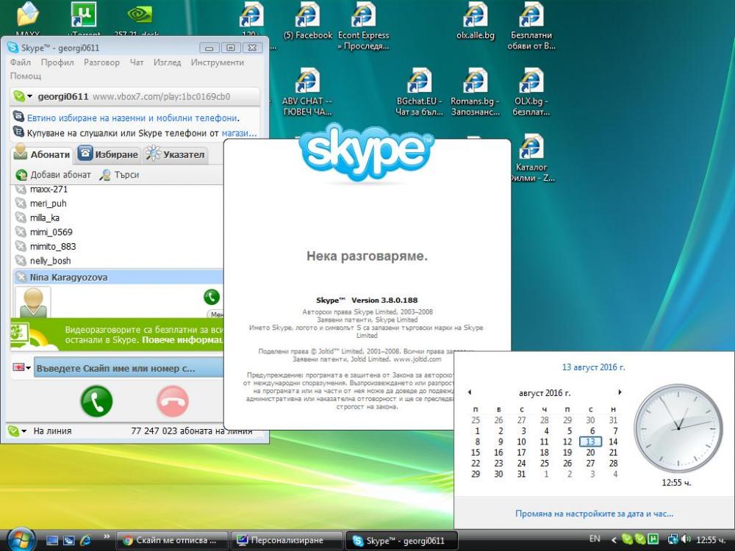The height and width of the screenshot is (551, 735).
Task: Click the Windows Start orb
Action: tap(21, 539)
